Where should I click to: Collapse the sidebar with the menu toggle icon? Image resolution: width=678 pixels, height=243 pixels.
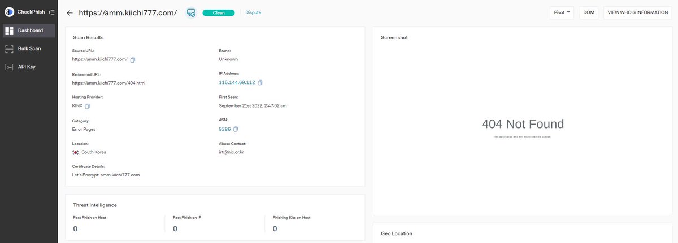[x=51, y=12]
